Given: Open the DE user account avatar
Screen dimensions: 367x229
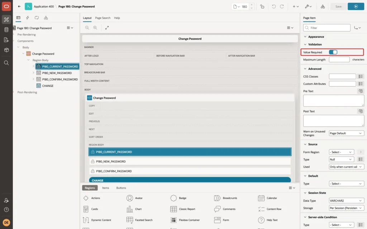Looking at the screenshot, I should point(6,223).
